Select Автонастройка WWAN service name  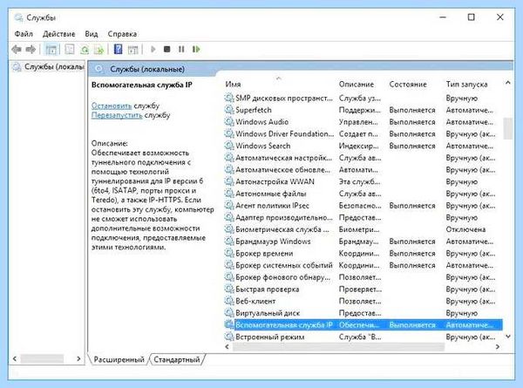pos(275,182)
